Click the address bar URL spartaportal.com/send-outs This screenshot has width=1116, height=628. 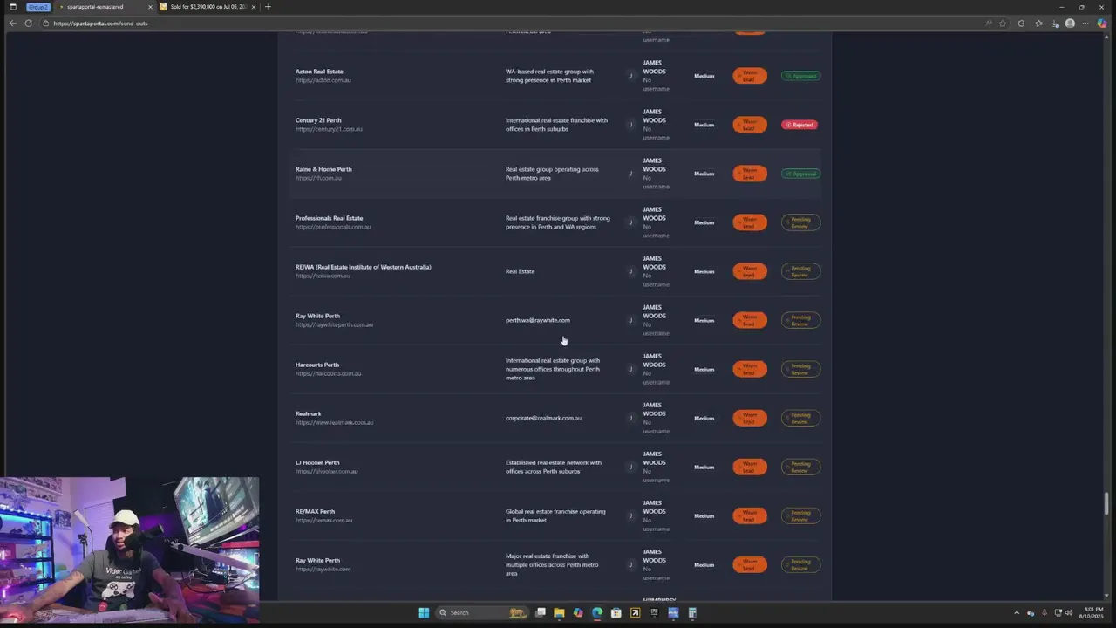coord(100,24)
